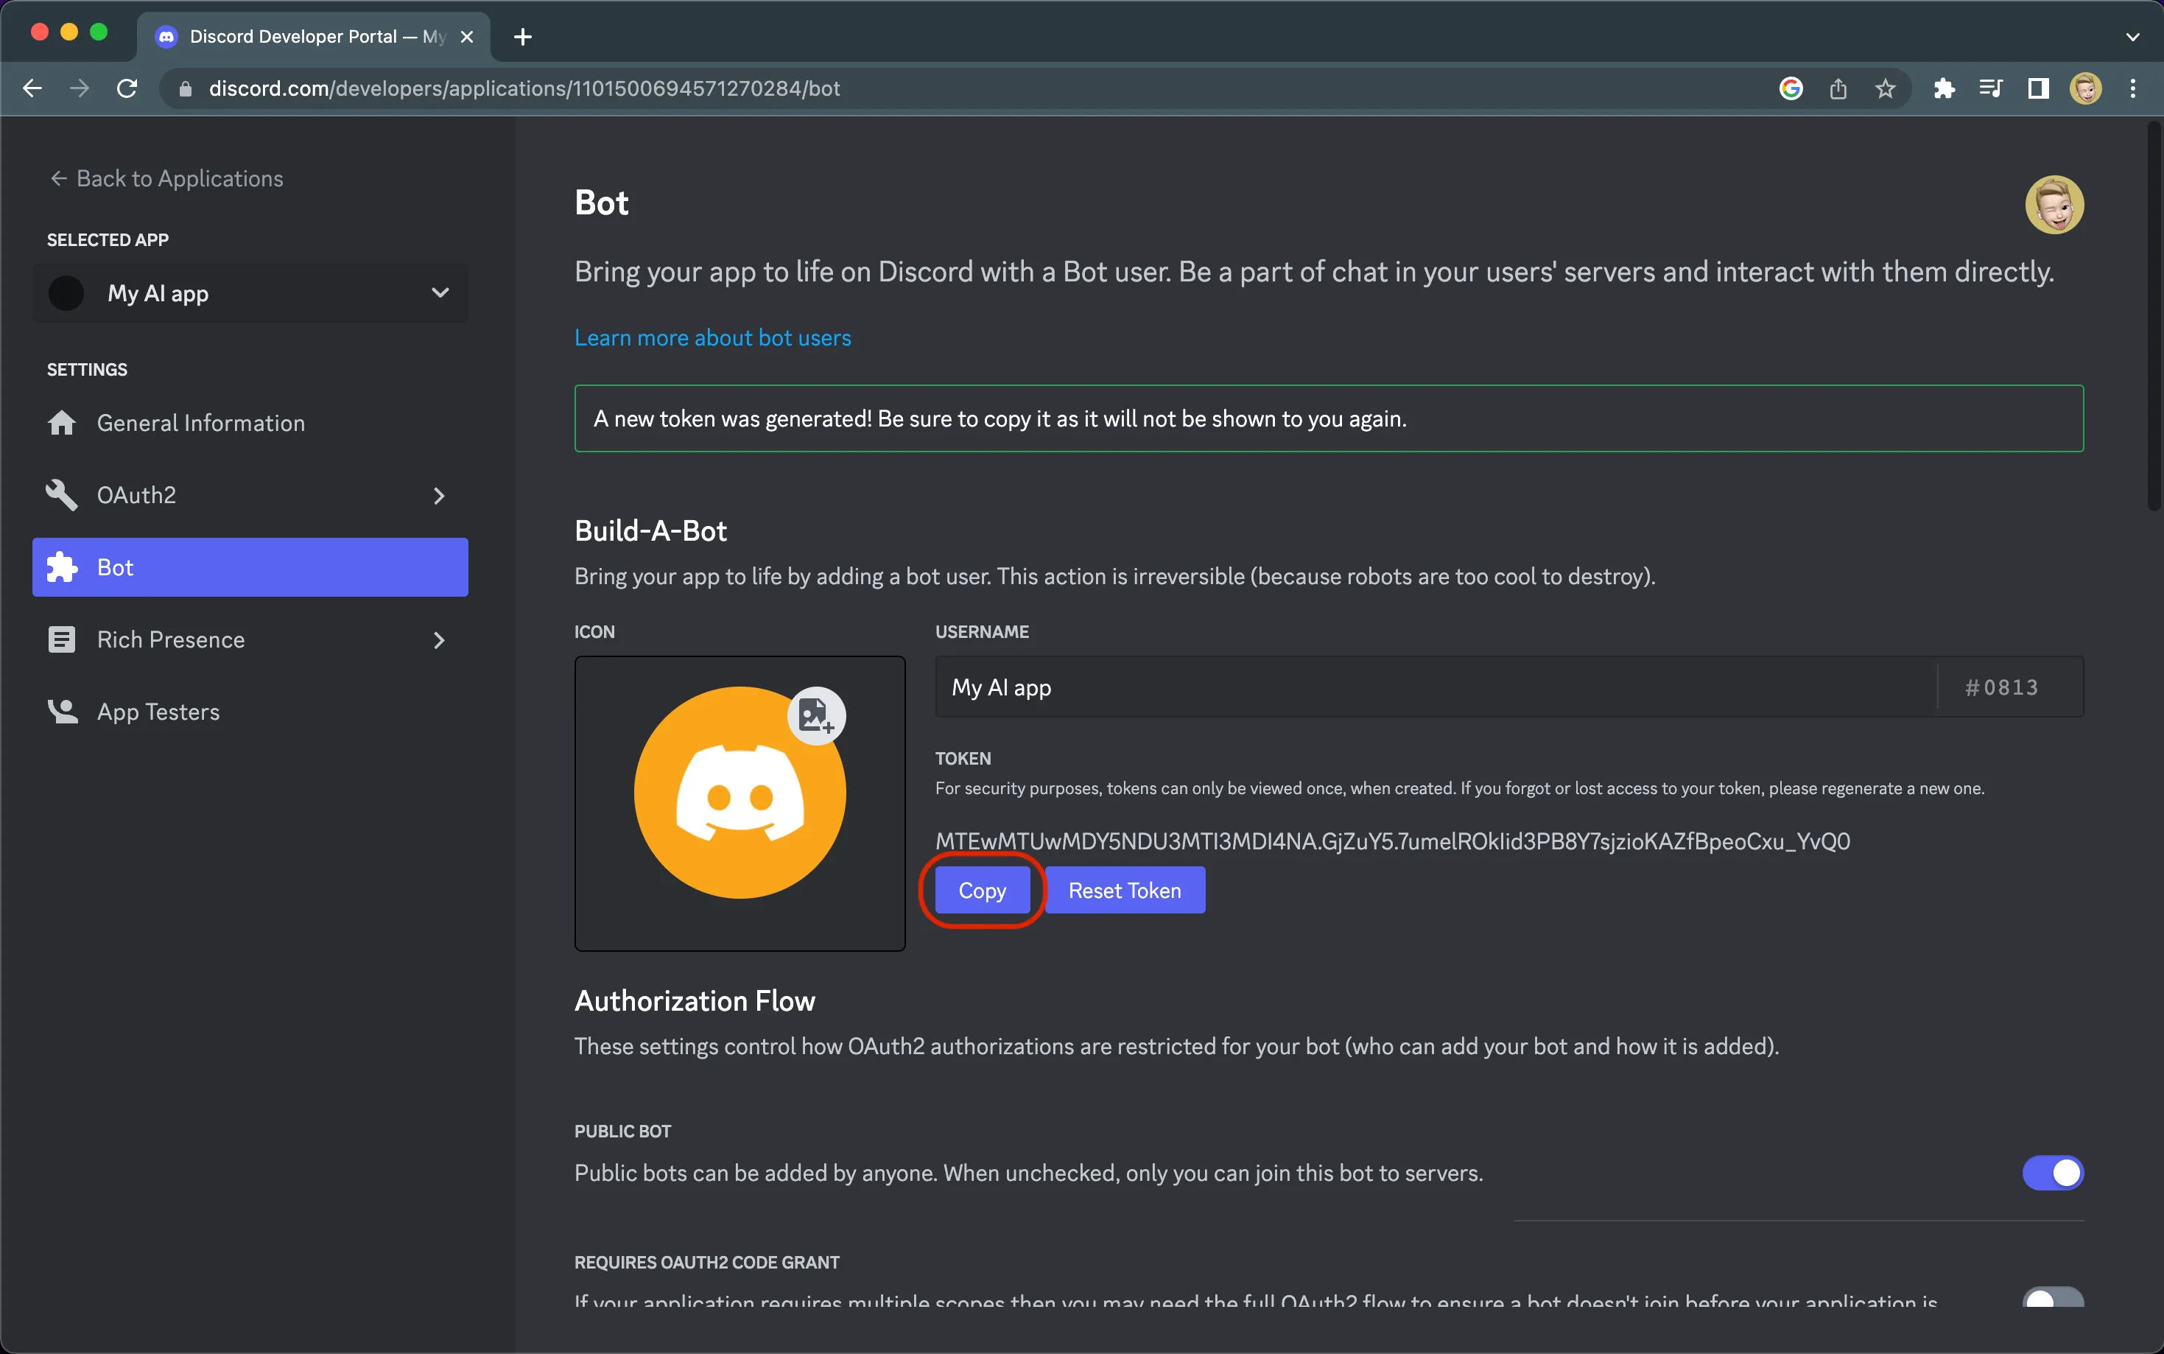The height and width of the screenshot is (1354, 2164).
Task: Click the App Testers person icon
Action: (62, 711)
